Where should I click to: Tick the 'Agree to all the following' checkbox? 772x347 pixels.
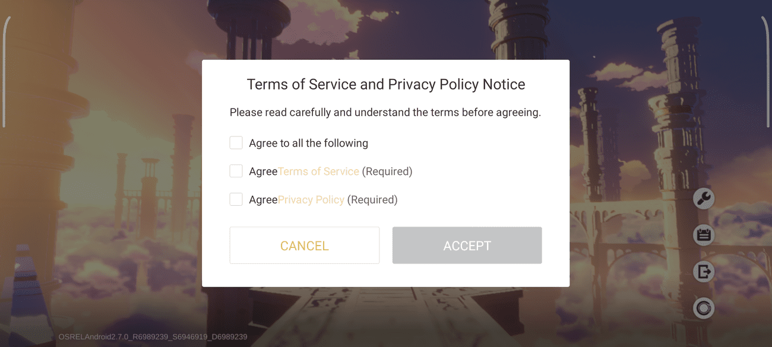236,143
